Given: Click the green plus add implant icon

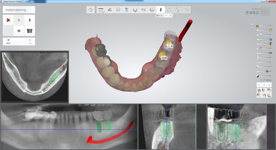Looking at the screenshot, I should click(19, 20).
